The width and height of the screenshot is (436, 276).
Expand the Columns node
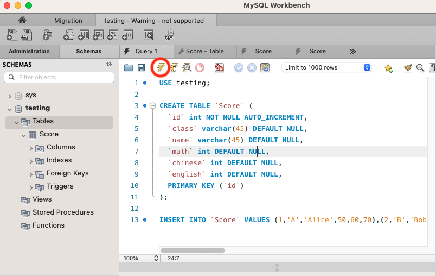point(31,148)
